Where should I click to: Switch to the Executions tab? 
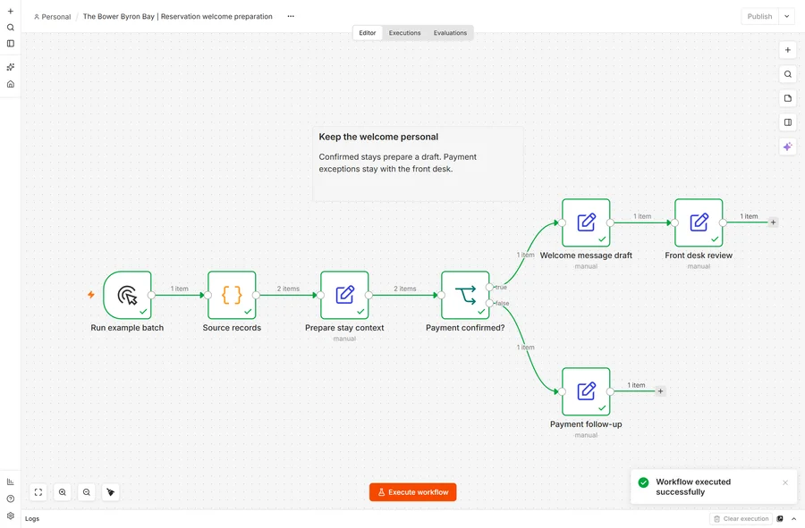pyautogui.click(x=404, y=33)
